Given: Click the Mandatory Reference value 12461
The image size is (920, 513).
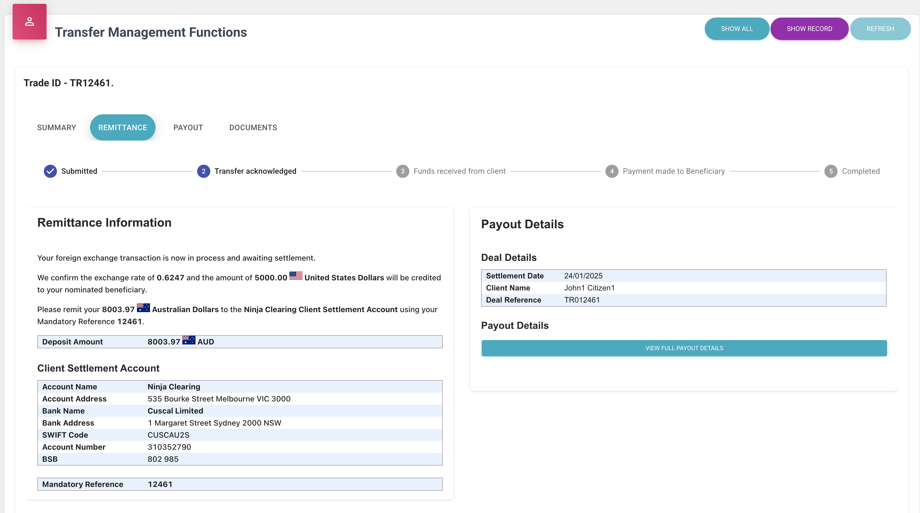Looking at the screenshot, I should pos(160,485).
